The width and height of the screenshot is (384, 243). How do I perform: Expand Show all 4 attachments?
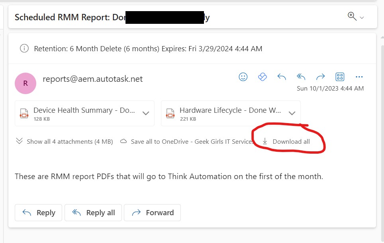[x=65, y=142]
